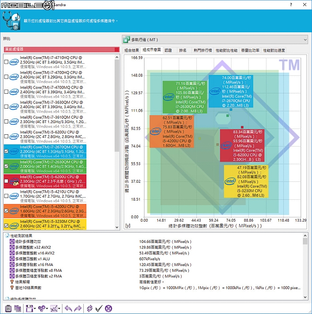Switch to the 性能對比性能 tab
312x314 pixels.
pos(226,50)
